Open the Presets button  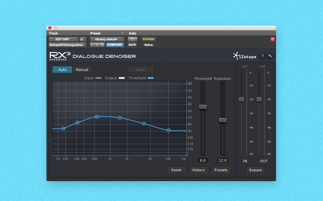[x=221, y=170]
